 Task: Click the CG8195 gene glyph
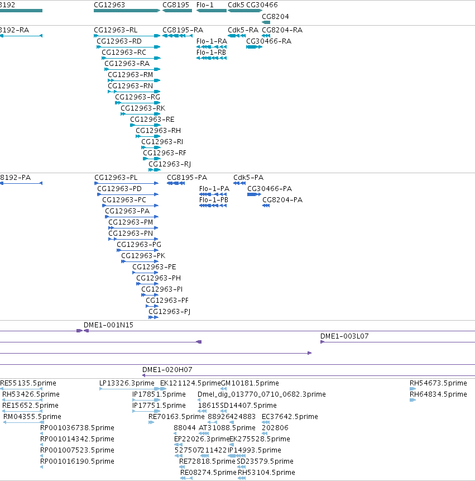(177, 11)
